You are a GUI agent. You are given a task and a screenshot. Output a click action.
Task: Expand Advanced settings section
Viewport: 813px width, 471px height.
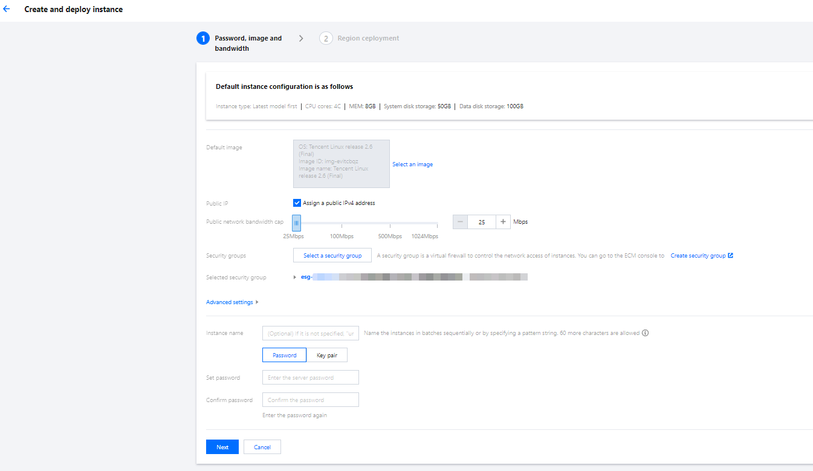tap(232, 302)
